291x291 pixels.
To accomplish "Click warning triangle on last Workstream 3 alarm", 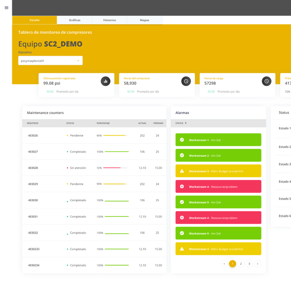I will click(182, 249).
